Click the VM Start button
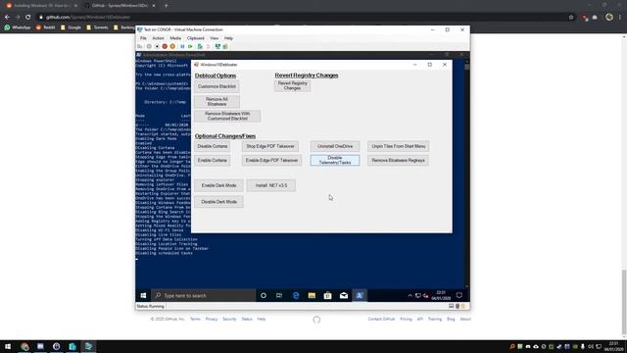The image size is (627, 353). tap(143, 296)
